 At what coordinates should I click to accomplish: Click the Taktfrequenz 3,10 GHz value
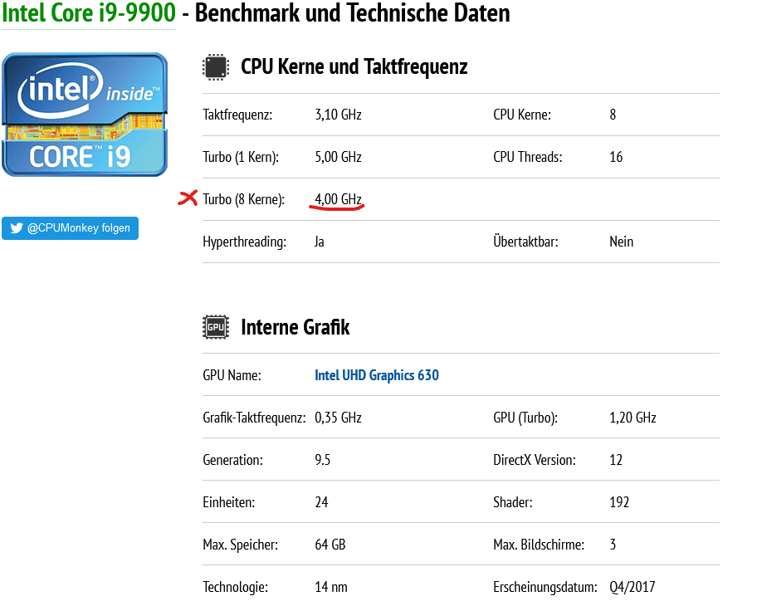(x=338, y=115)
